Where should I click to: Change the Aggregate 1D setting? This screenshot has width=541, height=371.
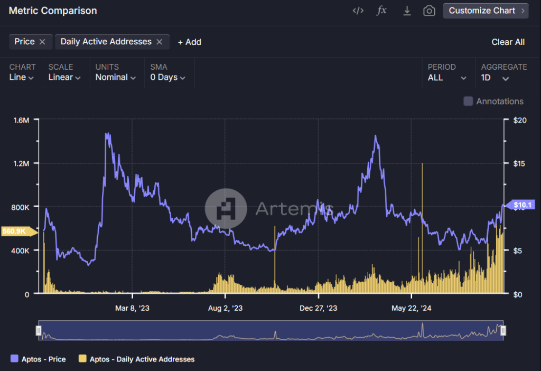point(495,78)
